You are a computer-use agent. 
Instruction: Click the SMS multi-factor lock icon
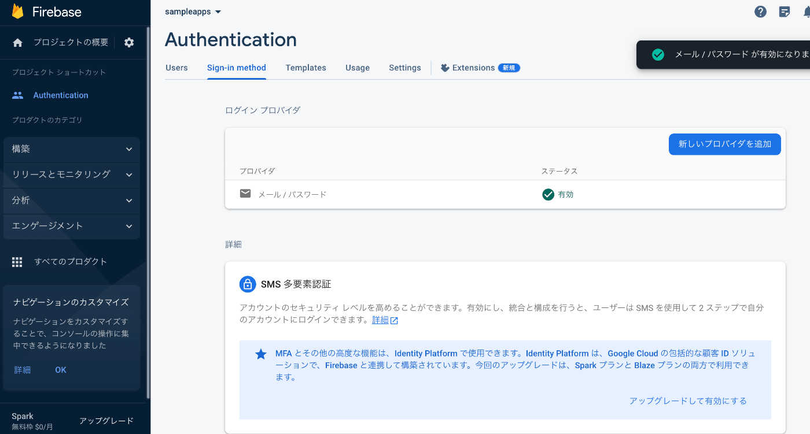(x=248, y=284)
